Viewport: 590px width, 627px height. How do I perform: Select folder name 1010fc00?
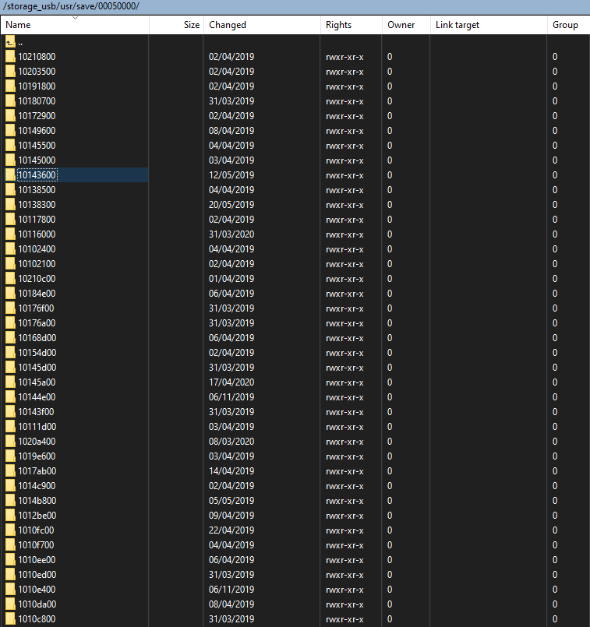point(36,530)
